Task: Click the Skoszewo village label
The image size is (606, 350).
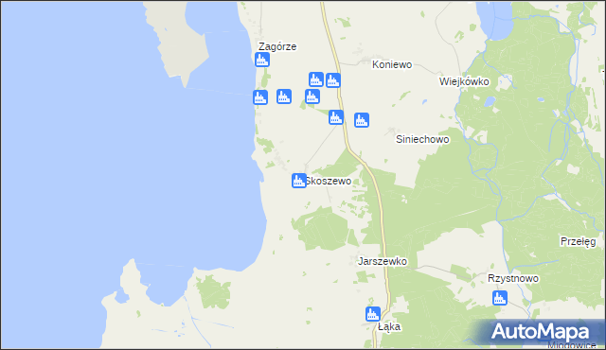Action: [x=329, y=181]
